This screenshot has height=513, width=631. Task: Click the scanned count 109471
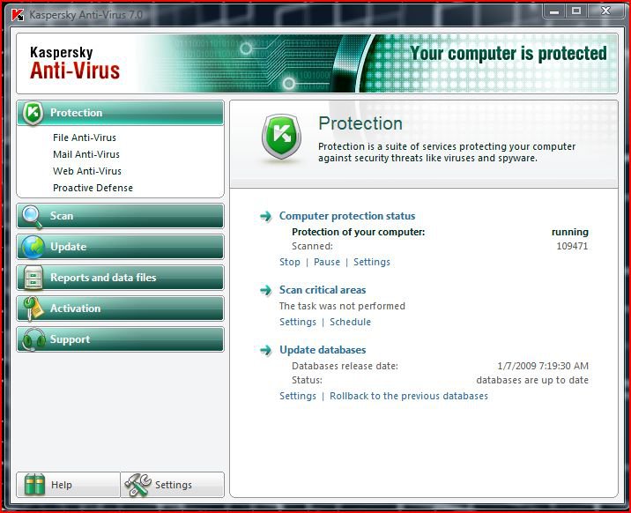(x=572, y=246)
